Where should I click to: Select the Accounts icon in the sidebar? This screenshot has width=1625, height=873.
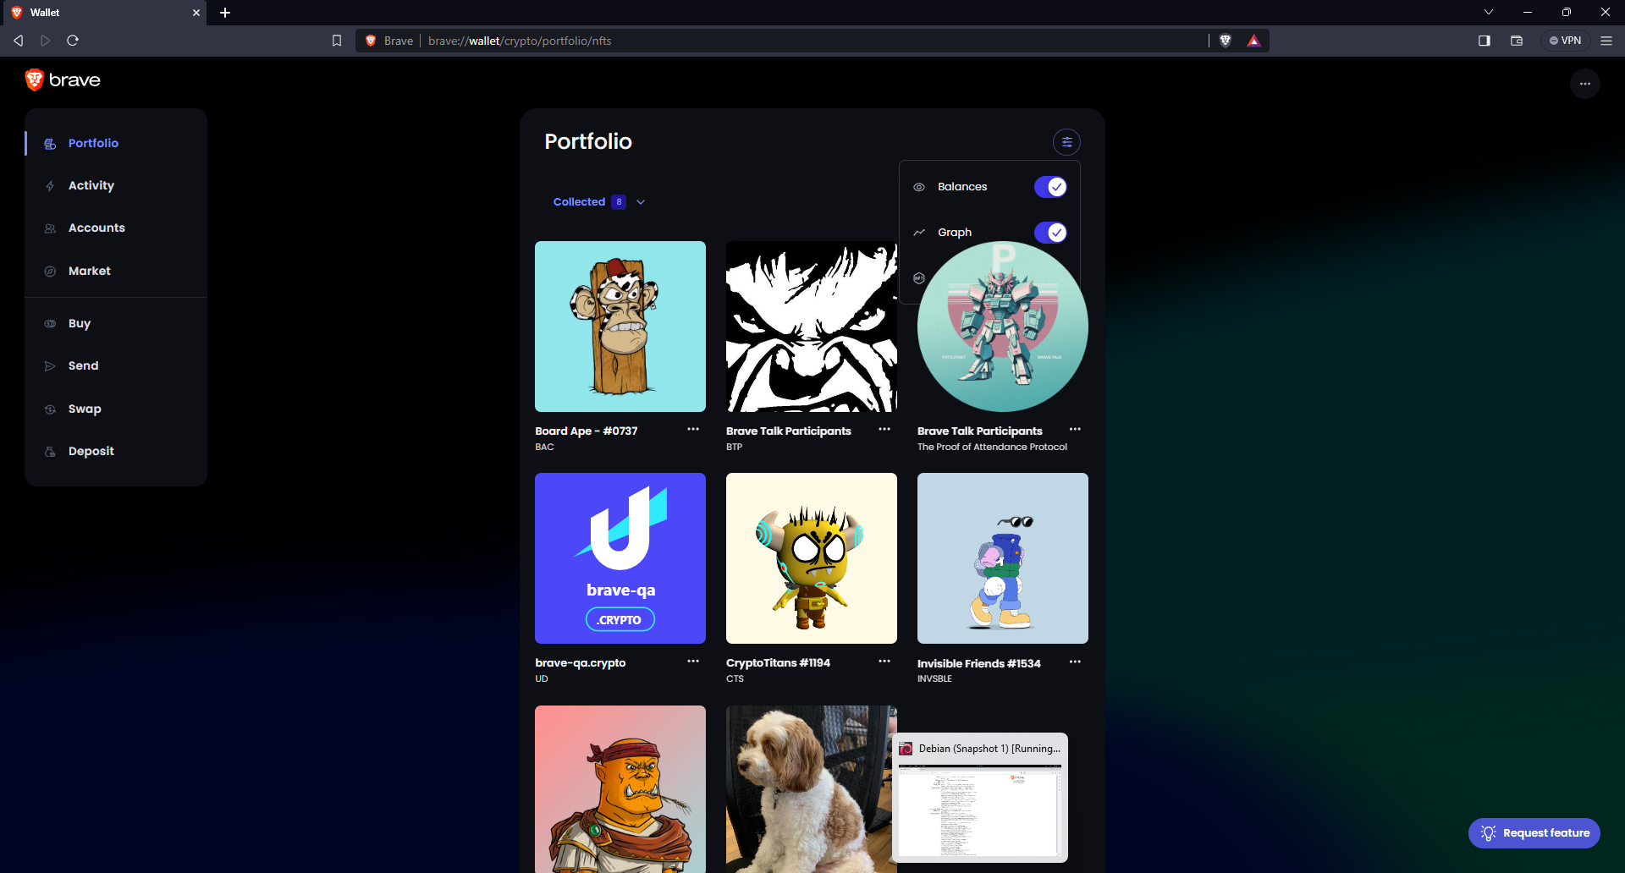[x=51, y=228]
